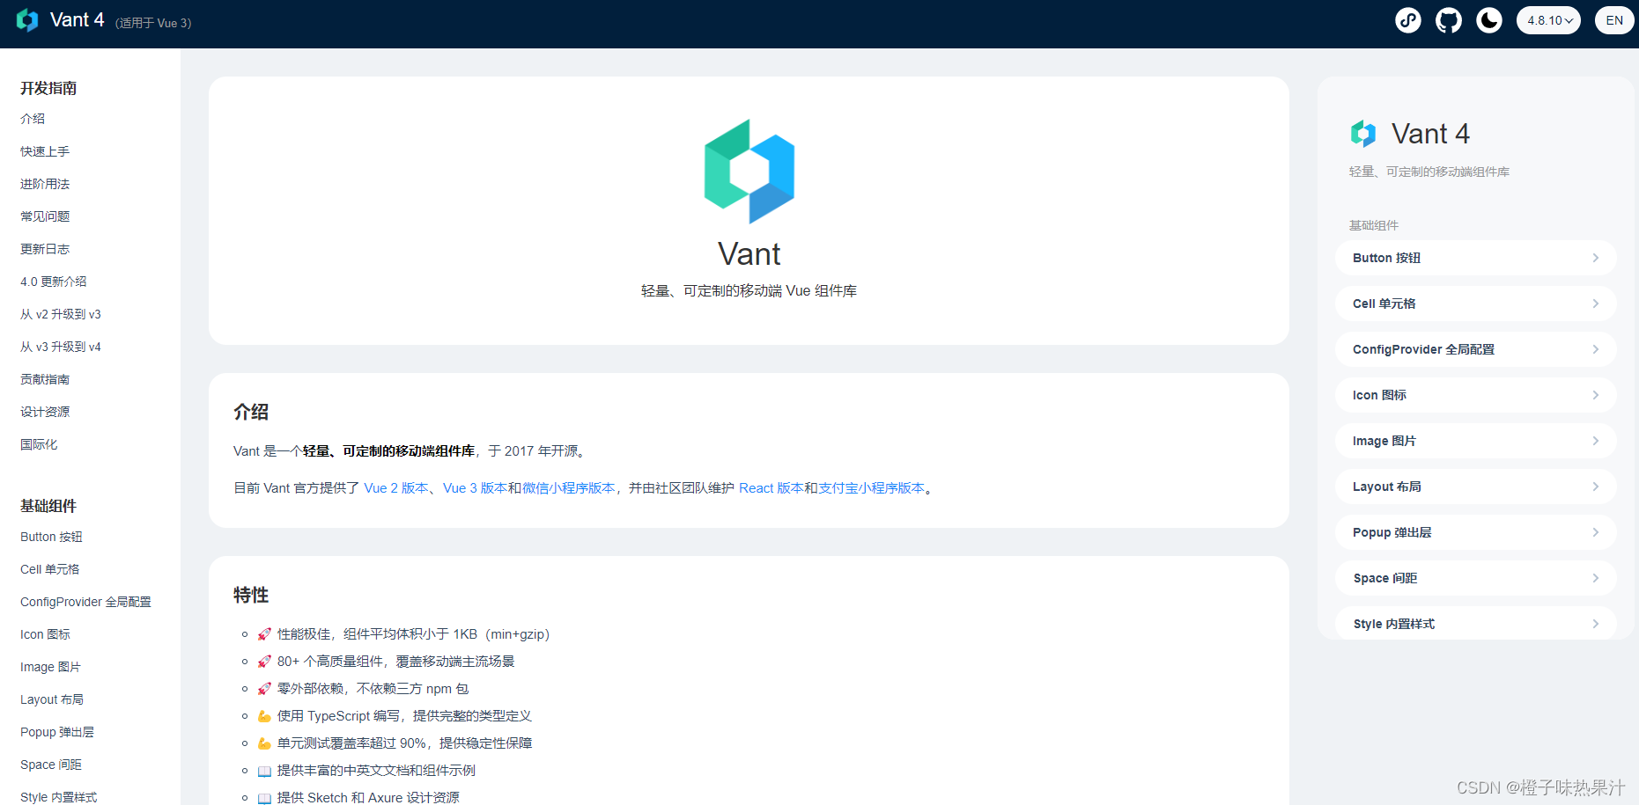Switch language with the EN button
This screenshot has height=805, width=1639.
click(x=1614, y=20)
